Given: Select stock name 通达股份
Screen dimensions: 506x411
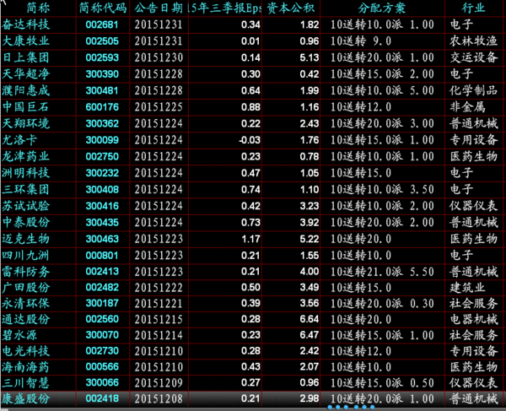Looking at the screenshot, I should click(x=25, y=319).
